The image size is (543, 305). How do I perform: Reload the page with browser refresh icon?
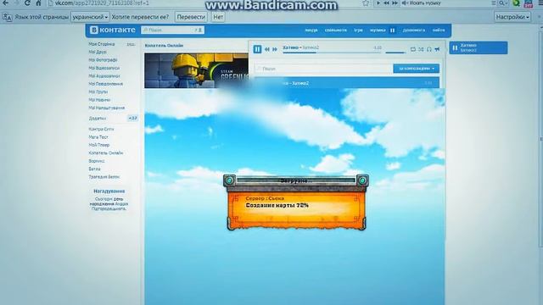click(27, 3)
